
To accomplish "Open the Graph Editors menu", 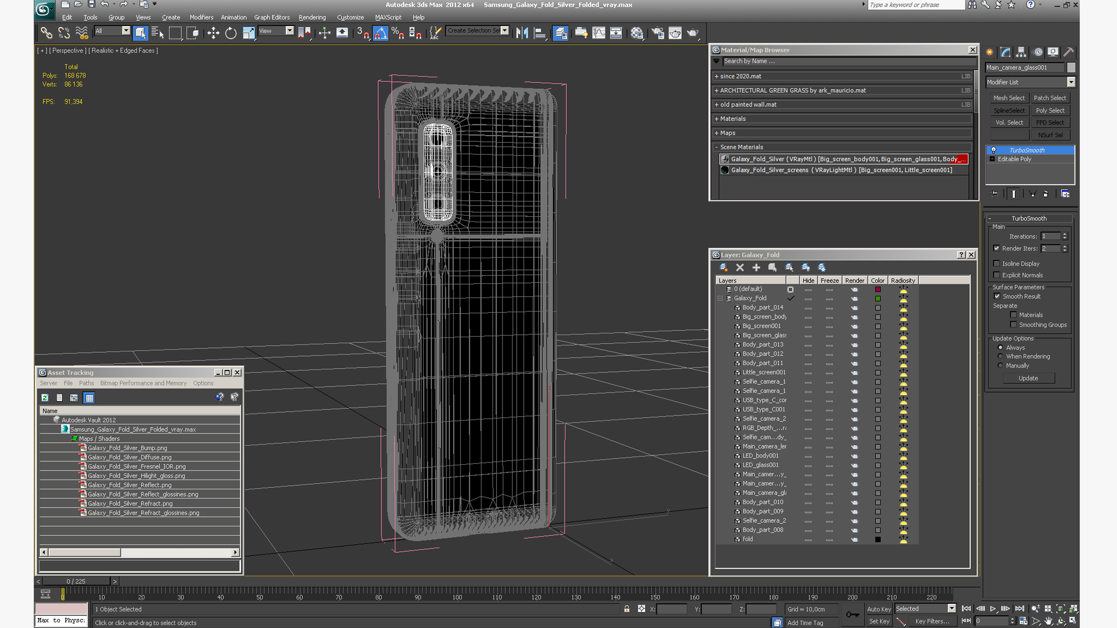I will 272,17.
